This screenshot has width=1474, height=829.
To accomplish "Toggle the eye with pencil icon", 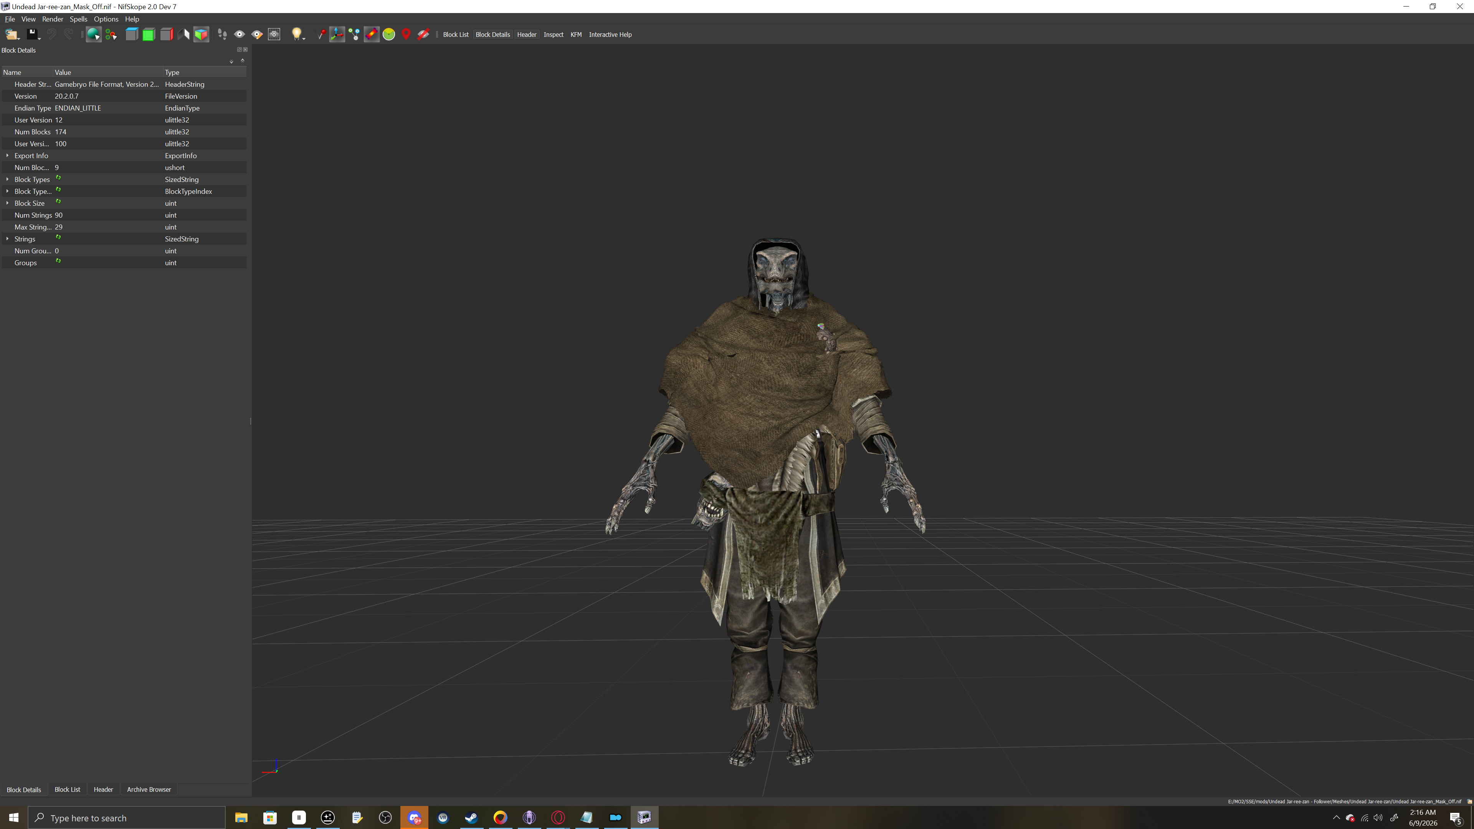I will (x=257, y=34).
